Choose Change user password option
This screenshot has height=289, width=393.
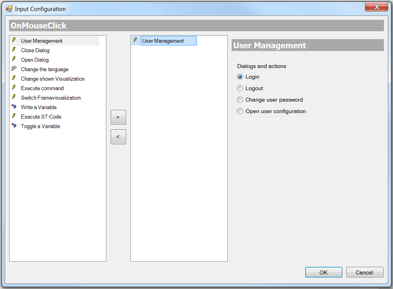240,100
